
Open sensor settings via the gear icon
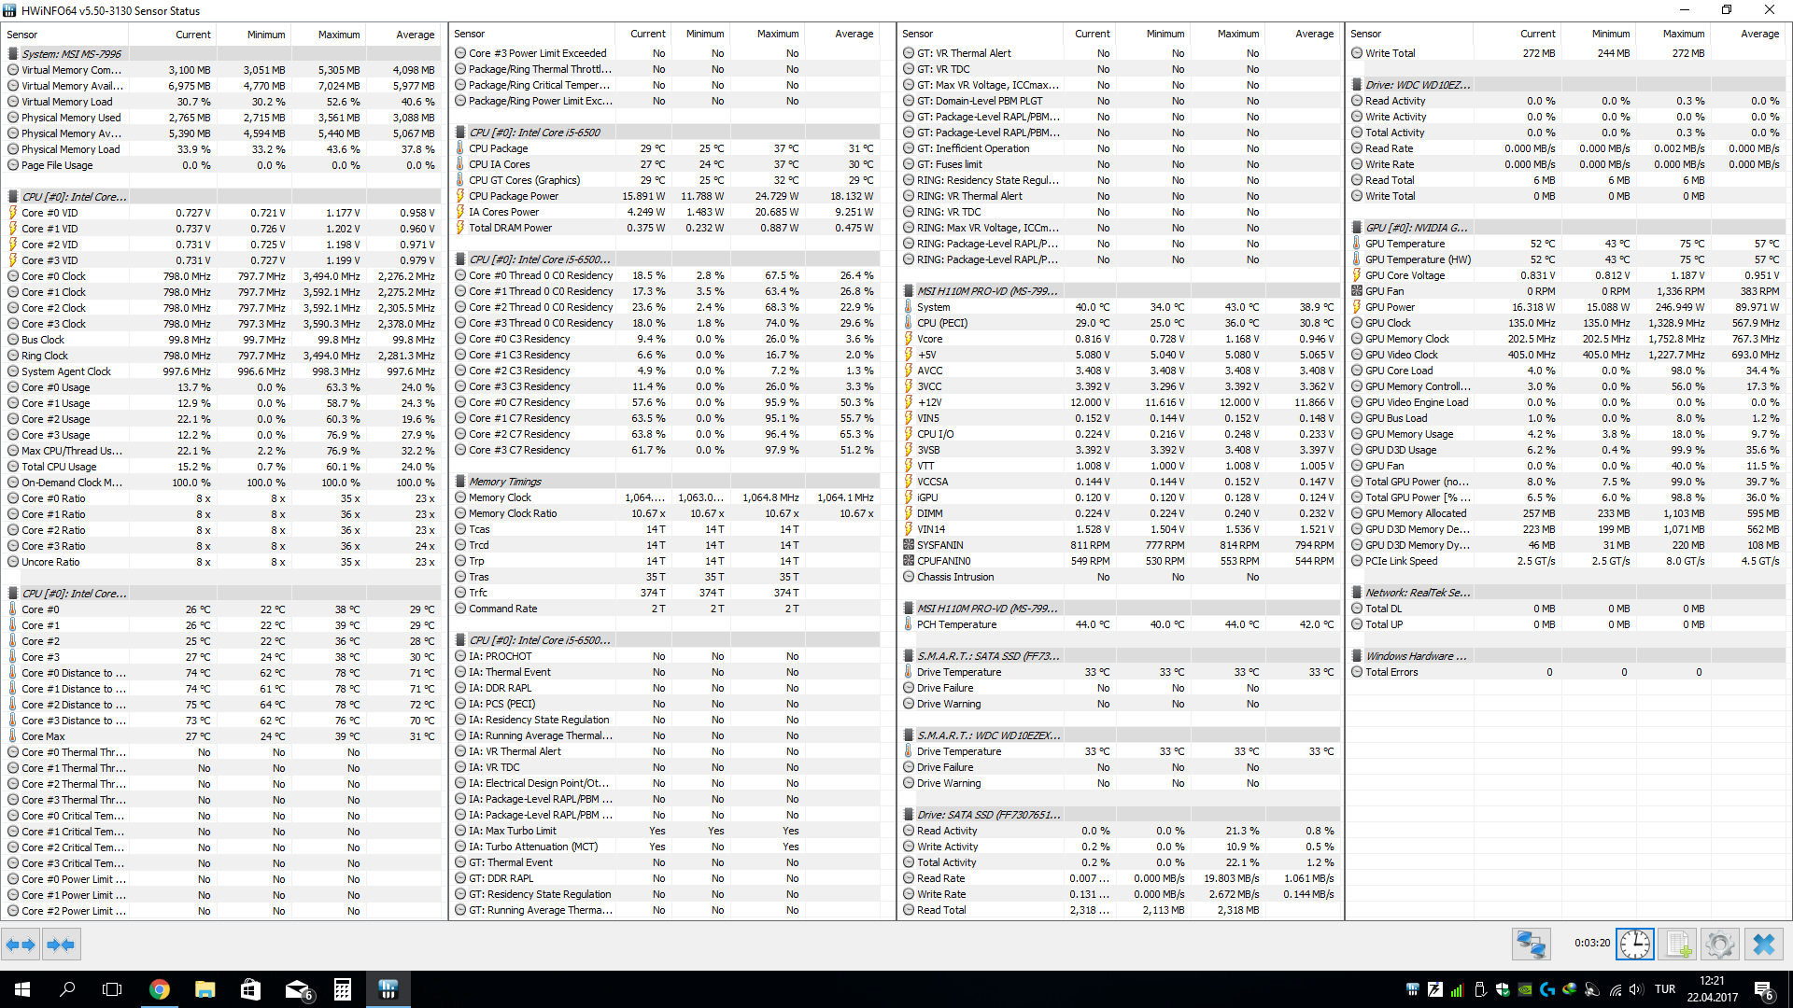coord(1719,945)
